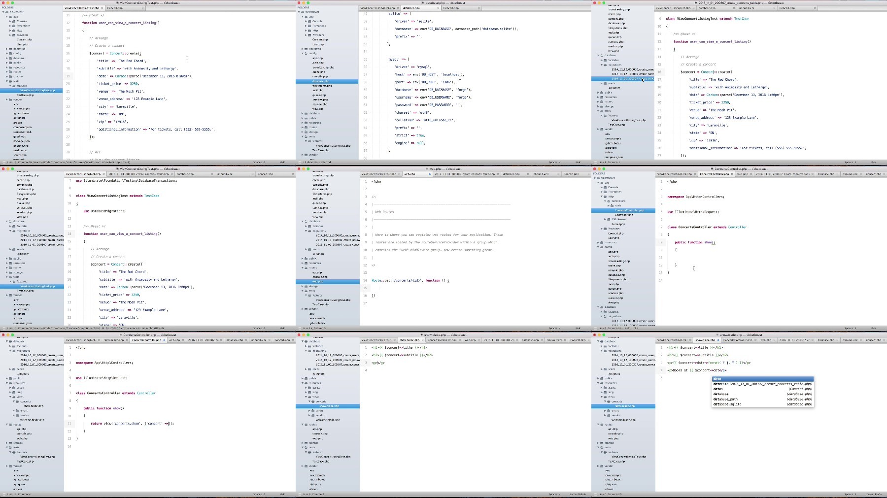
Task: Open console.php in web.php-titled window sidebar
Action: (x=320, y=277)
